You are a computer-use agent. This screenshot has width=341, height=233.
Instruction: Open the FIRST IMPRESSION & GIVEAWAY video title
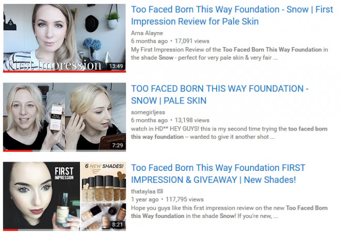click(218, 174)
